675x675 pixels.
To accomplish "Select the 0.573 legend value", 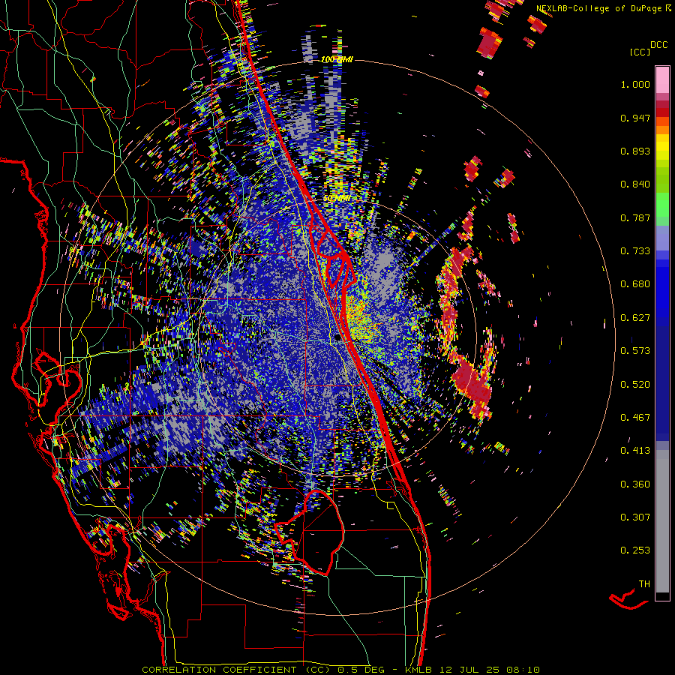I will 635,351.
